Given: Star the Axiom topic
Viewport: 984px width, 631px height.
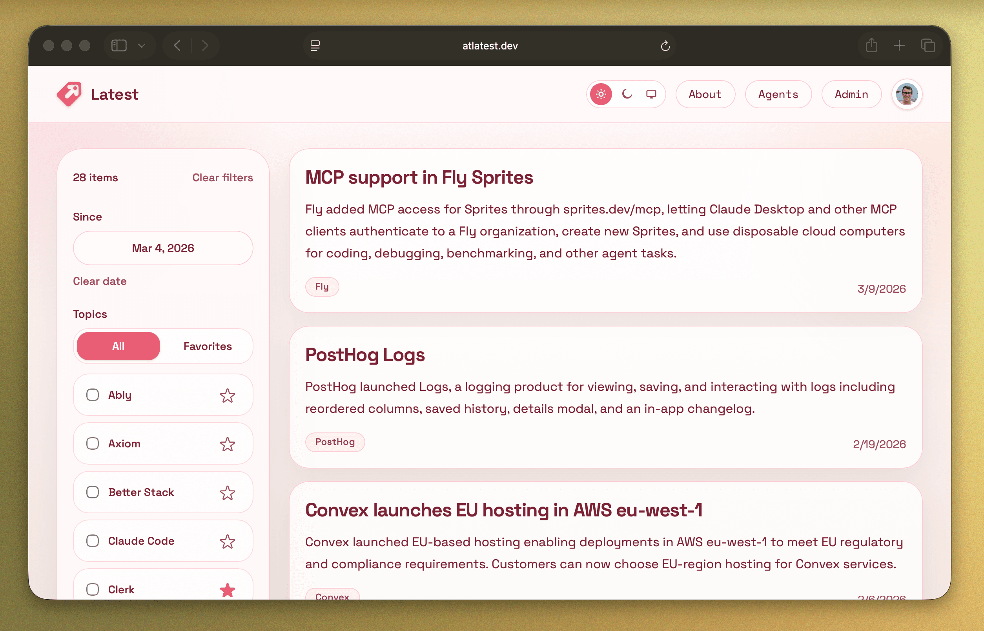Looking at the screenshot, I should [227, 444].
